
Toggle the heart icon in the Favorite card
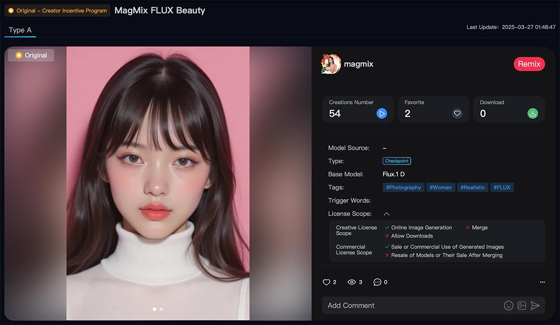[x=457, y=113]
